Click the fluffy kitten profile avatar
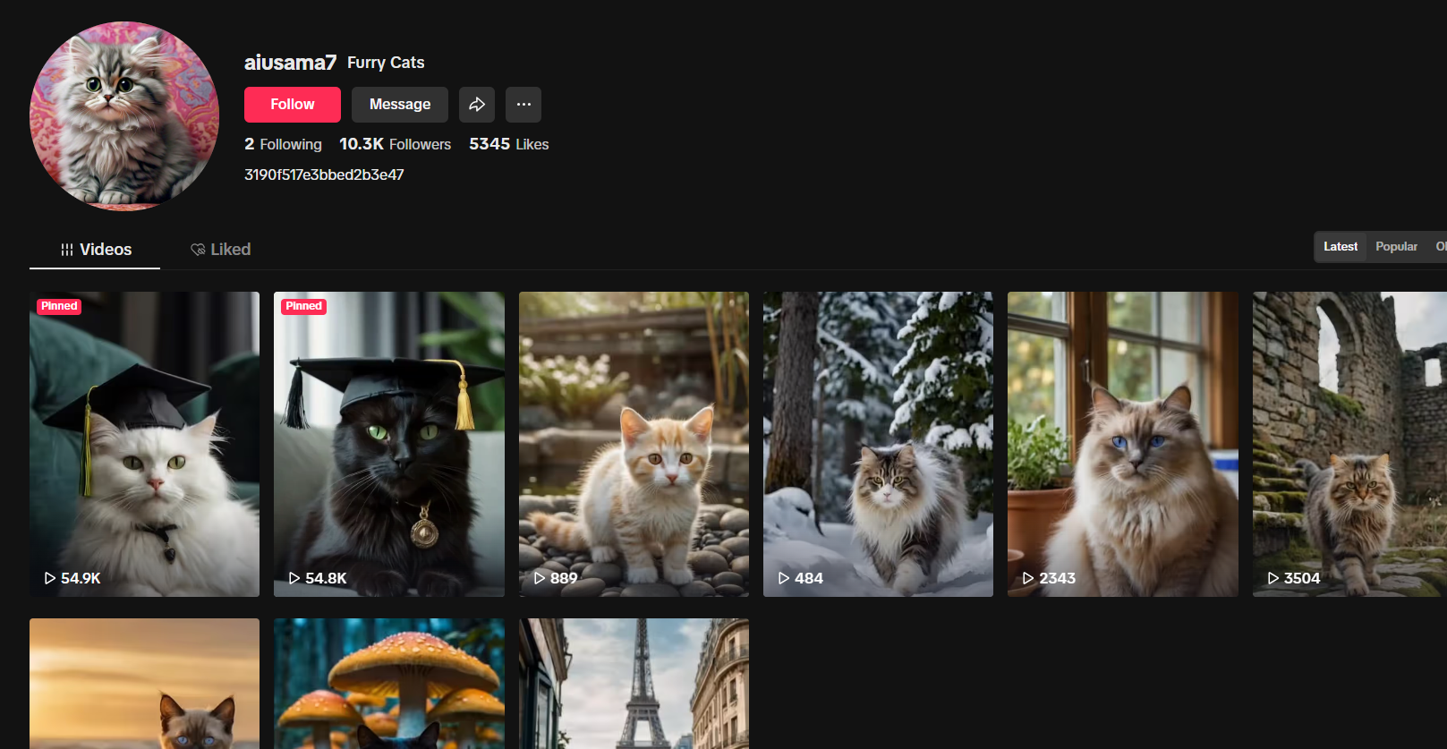 pos(124,116)
